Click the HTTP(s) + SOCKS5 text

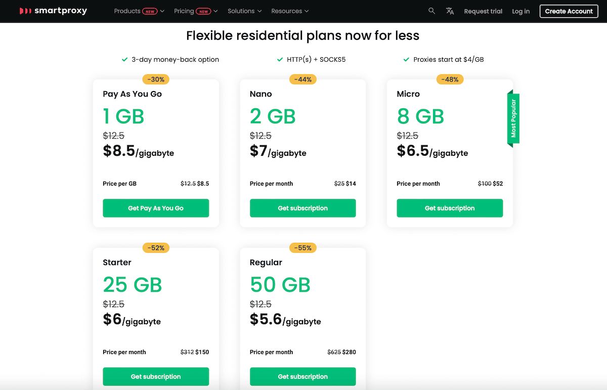tap(316, 60)
